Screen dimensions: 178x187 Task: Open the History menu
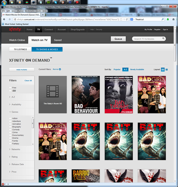coord(20,11)
